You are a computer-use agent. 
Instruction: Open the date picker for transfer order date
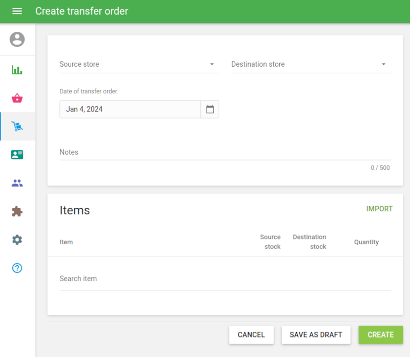pos(210,109)
